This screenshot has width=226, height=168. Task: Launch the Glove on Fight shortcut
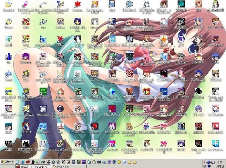(216, 22)
